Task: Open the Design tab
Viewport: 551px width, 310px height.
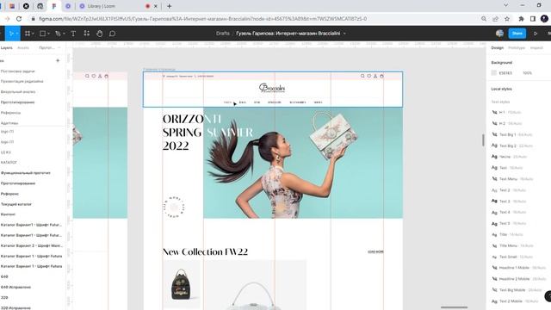Action: click(x=498, y=47)
